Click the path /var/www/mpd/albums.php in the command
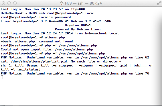 point(82,54)
